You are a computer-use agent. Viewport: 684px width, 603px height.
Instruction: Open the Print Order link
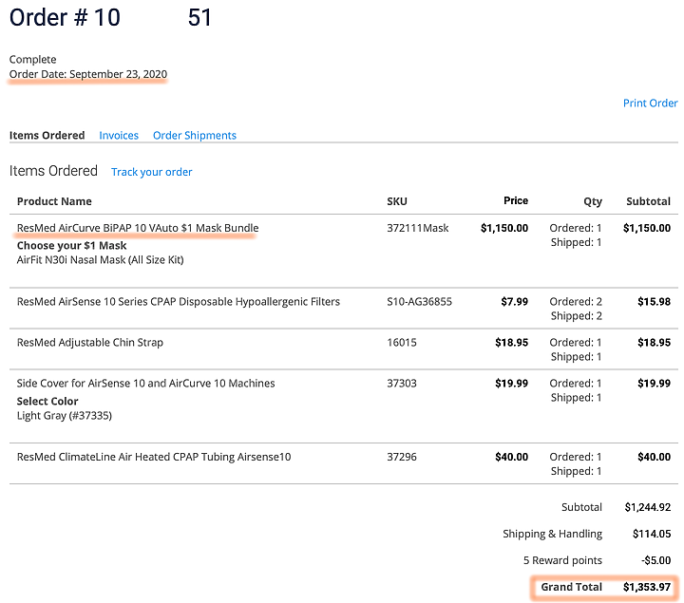(650, 104)
